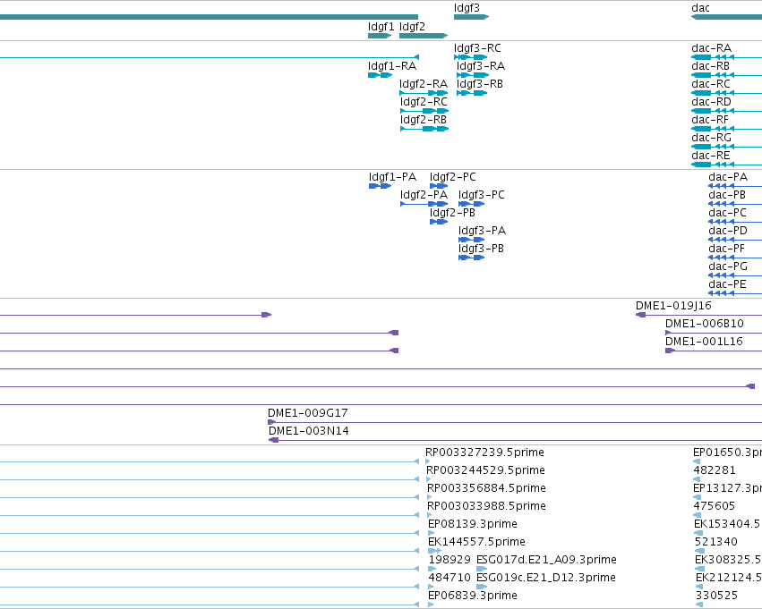
Task: Select feature labeled 330525
Action: (x=717, y=596)
